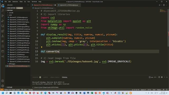The width and height of the screenshot is (169, 95).
Task: Click the Explorer more actions ellipsis
Action: pyautogui.click(x=28, y=5)
